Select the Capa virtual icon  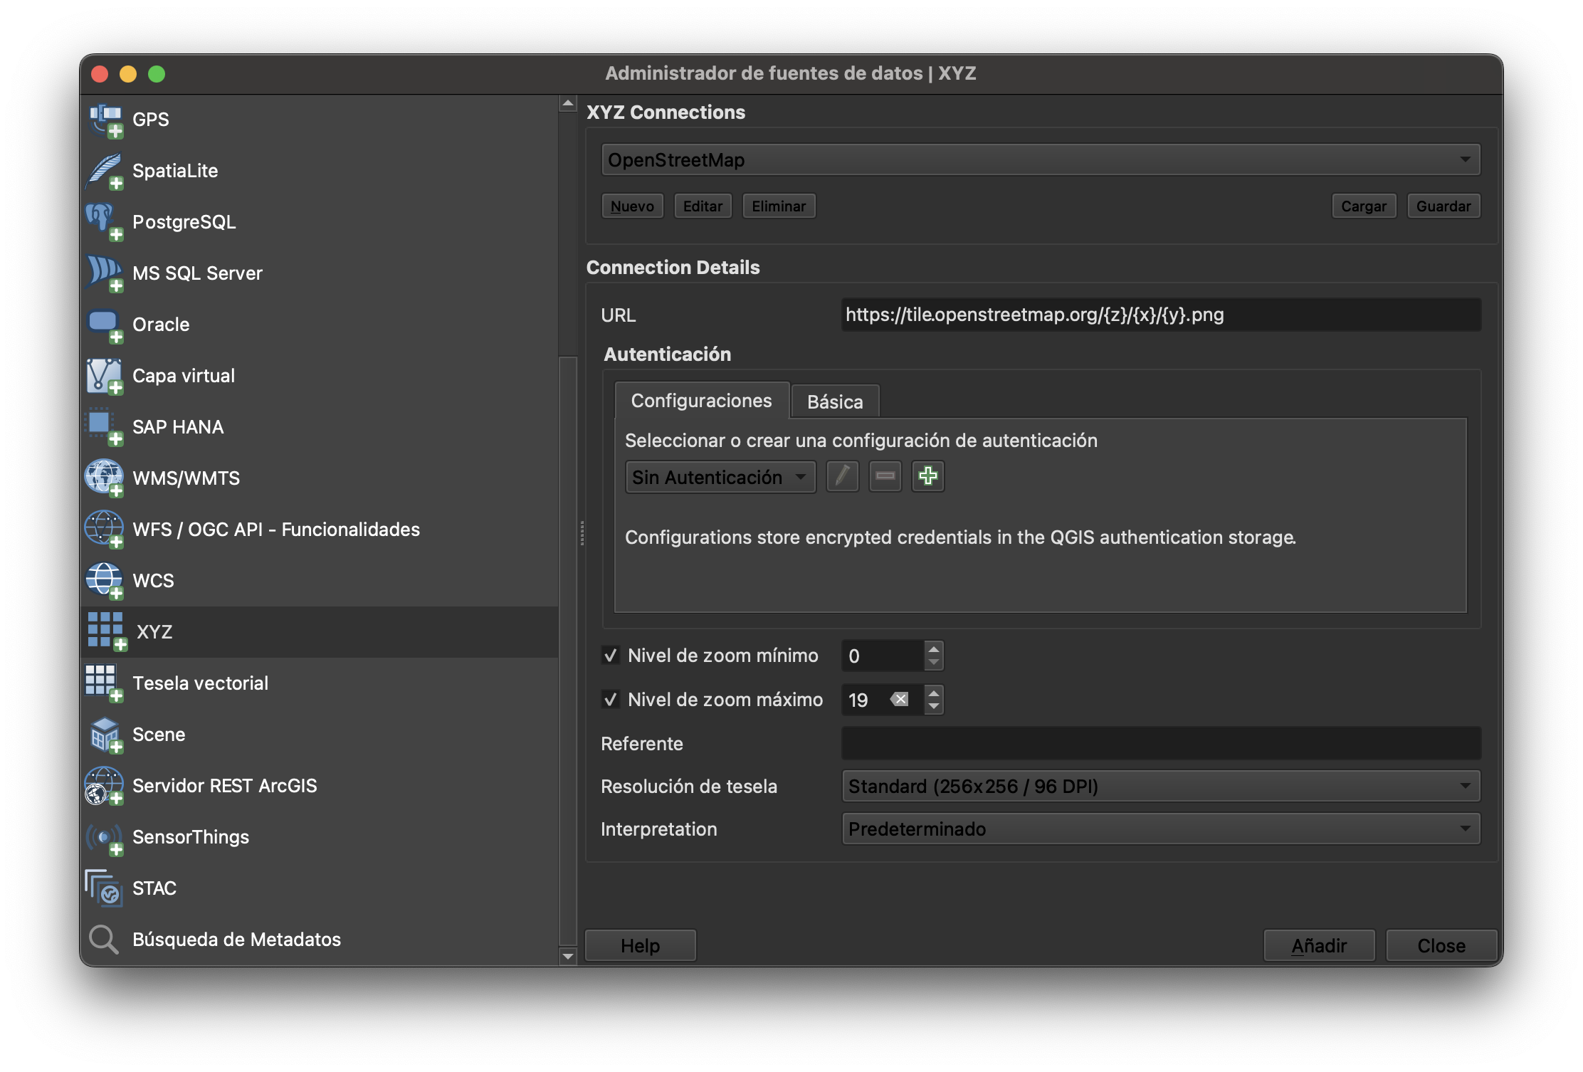coord(105,377)
